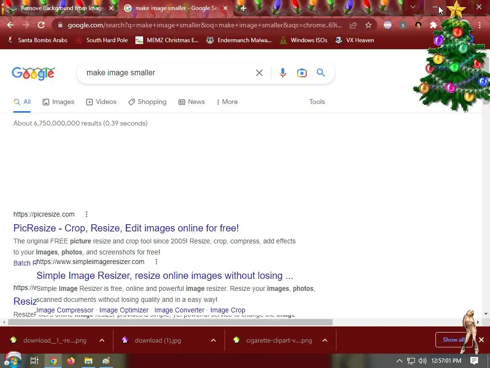Switch to the News tab
This screenshot has height=368, width=490.
(x=191, y=102)
